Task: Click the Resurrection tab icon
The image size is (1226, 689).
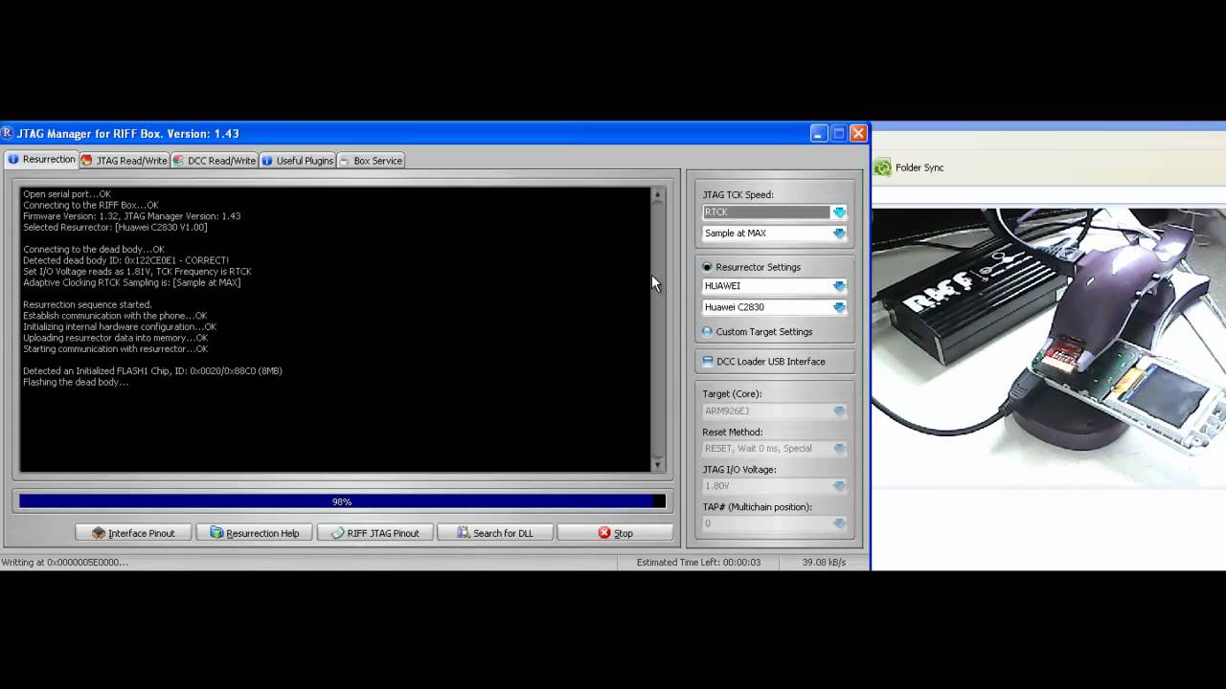Action: [13, 160]
